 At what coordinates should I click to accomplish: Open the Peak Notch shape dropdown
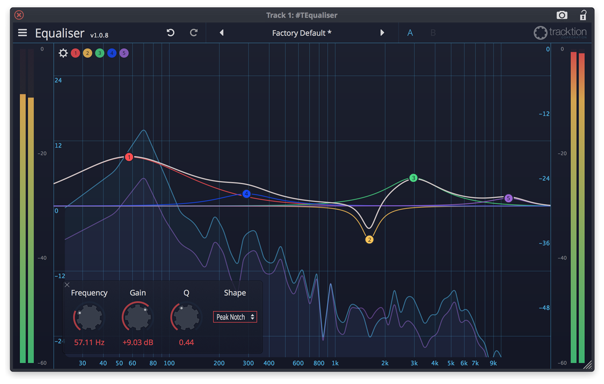[x=235, y=317]
